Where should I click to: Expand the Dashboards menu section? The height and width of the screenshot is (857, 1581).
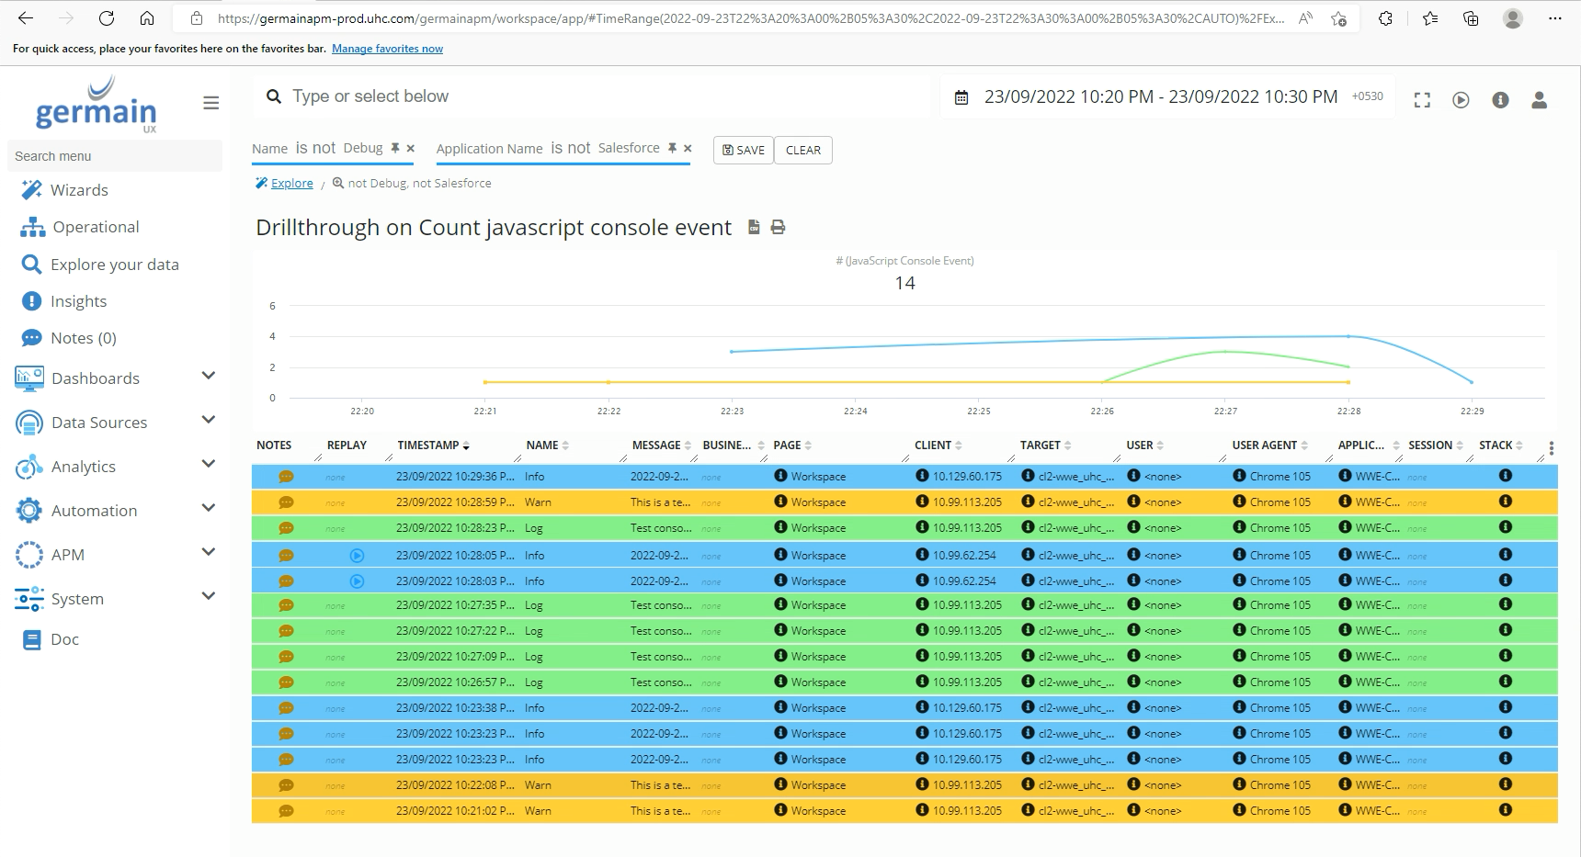point(208,377)
